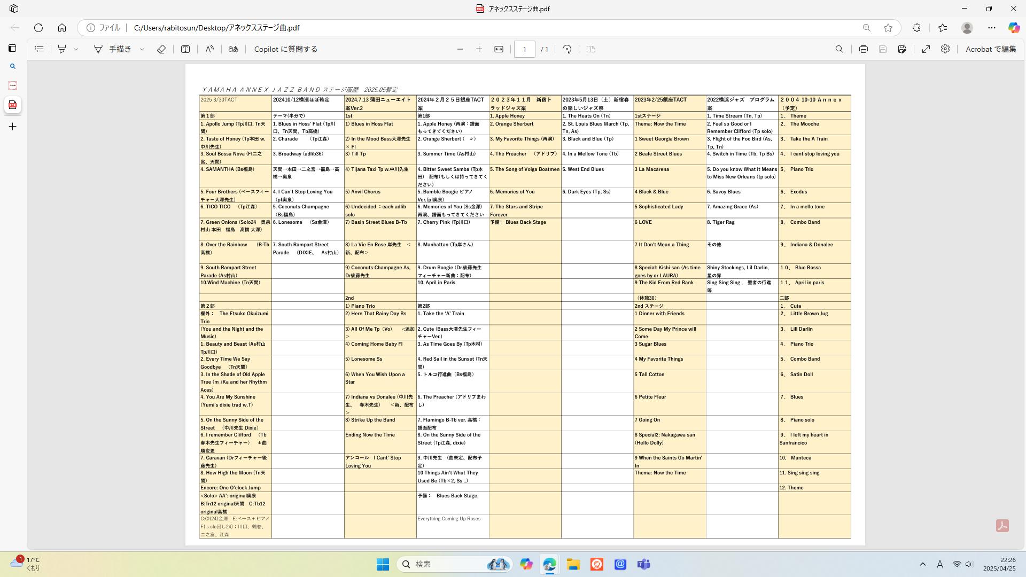Rotate the PDF page
This screenshot has height=577, width=1026.
[x=567, y=49]
